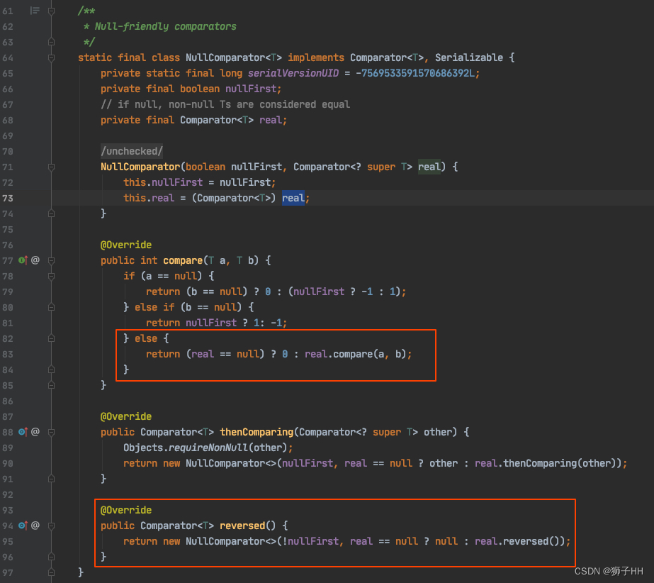Screen dimensions: 654x583
Task: Collapse the NullComparator constructor fold
Action: (x=50, y=167)
